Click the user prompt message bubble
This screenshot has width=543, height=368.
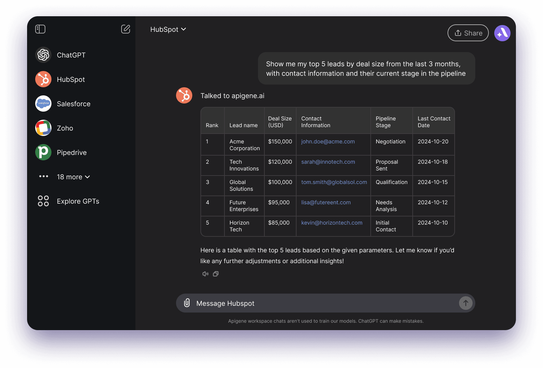(366, 68)
